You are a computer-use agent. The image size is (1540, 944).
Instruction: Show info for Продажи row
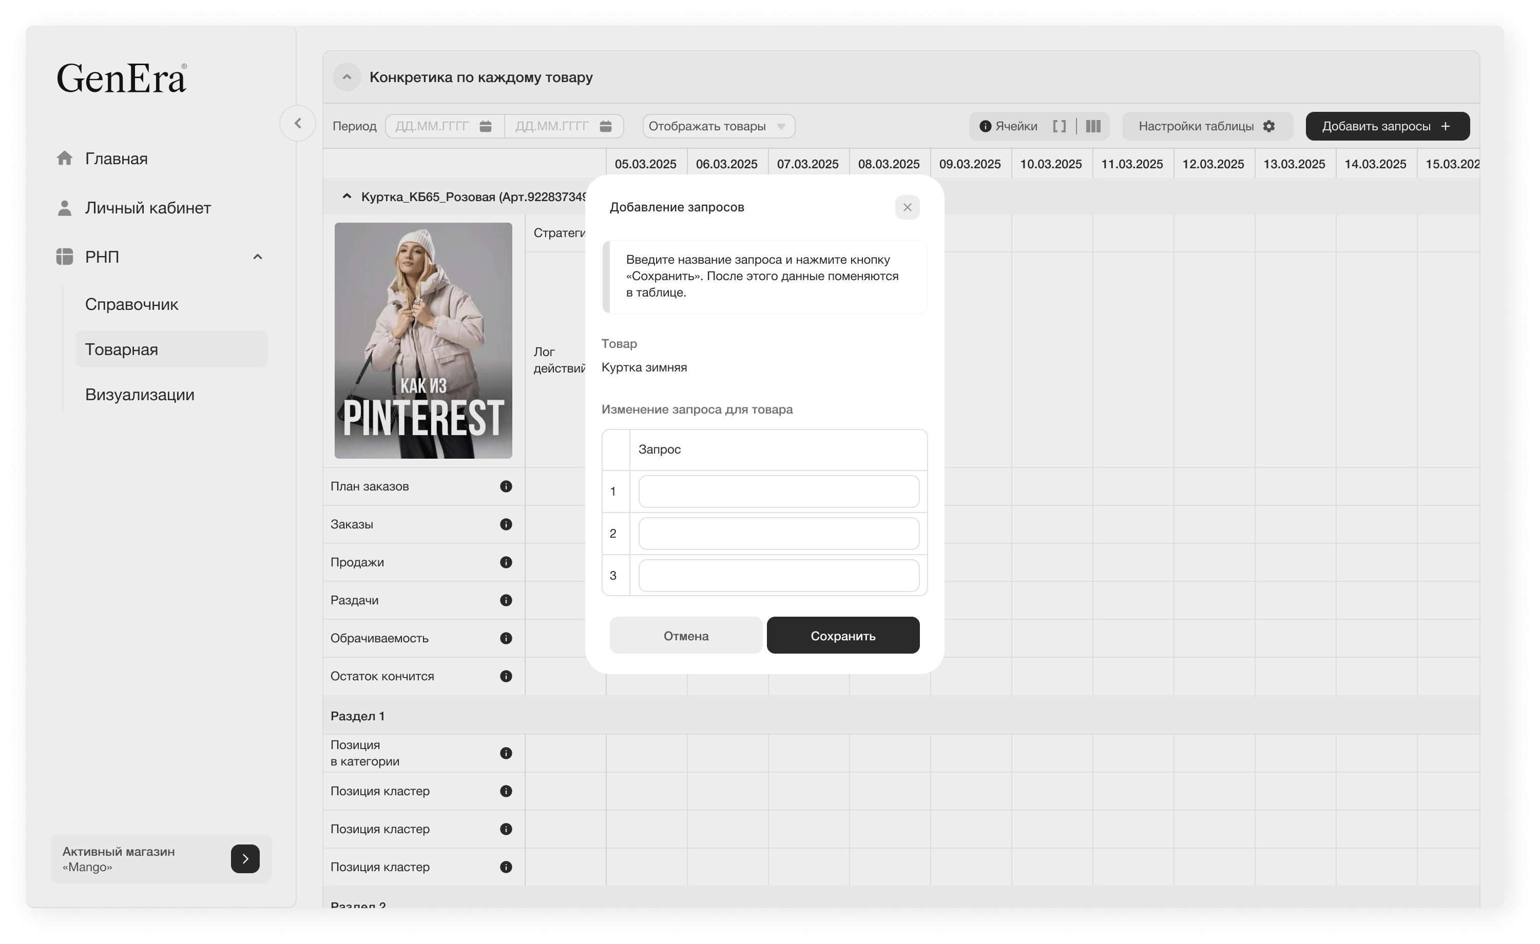point(506,562)
